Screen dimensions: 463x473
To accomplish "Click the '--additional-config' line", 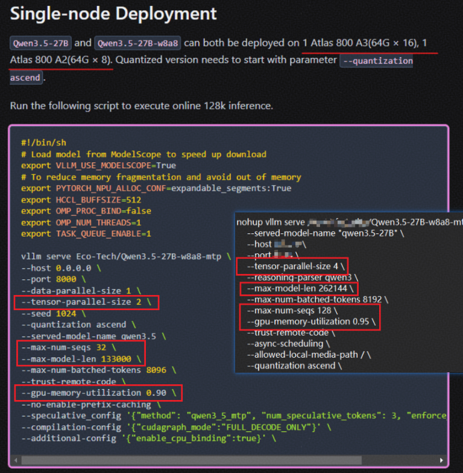I will [148, 438].
